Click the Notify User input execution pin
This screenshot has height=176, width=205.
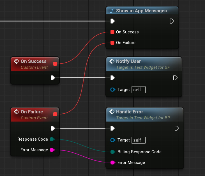(112, 78)
